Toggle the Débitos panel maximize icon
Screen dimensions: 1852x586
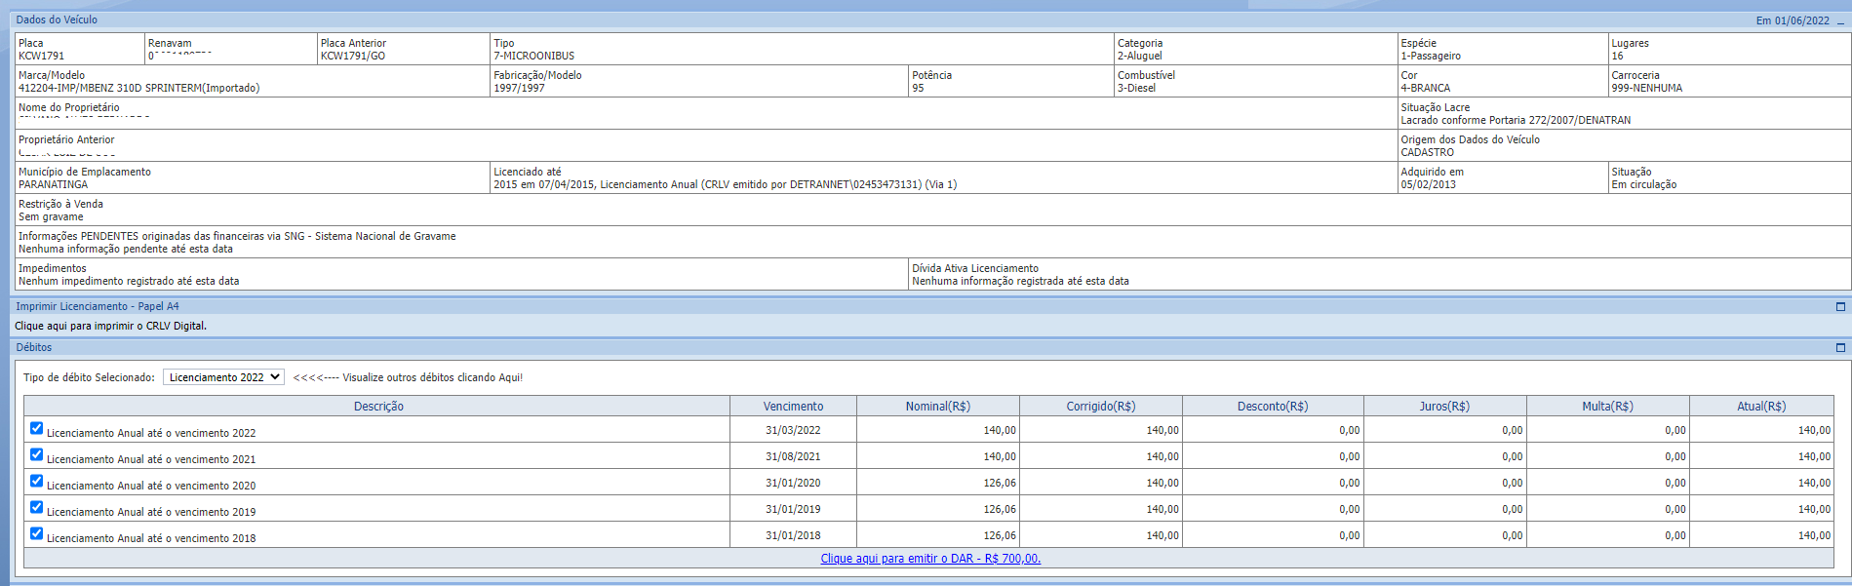[1840, 347]
